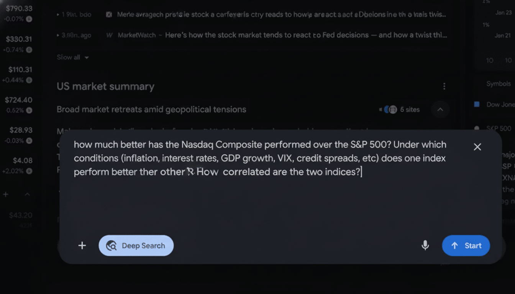This screenshot has height=294, width=515.
Task: Toggle the Deep Search mode pill
Action: pyautogui.click(x=136, y=245)
